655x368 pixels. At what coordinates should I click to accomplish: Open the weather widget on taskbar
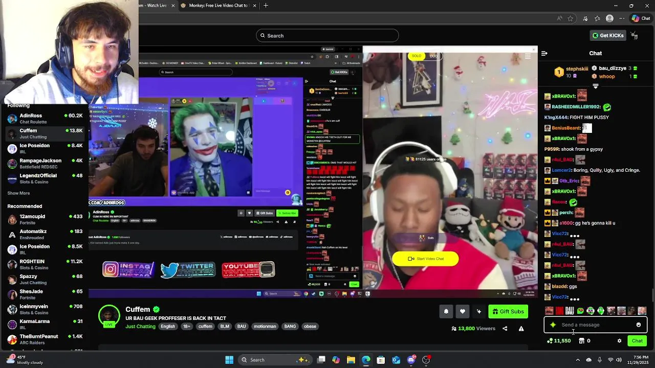pyautogui.click(x=25, y=360)
